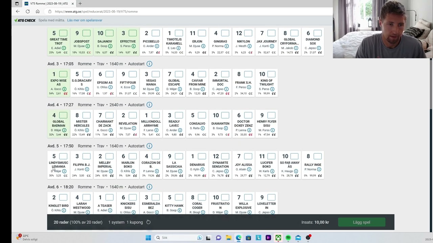Open File Explorer from taskbar

tap(228, 238)
